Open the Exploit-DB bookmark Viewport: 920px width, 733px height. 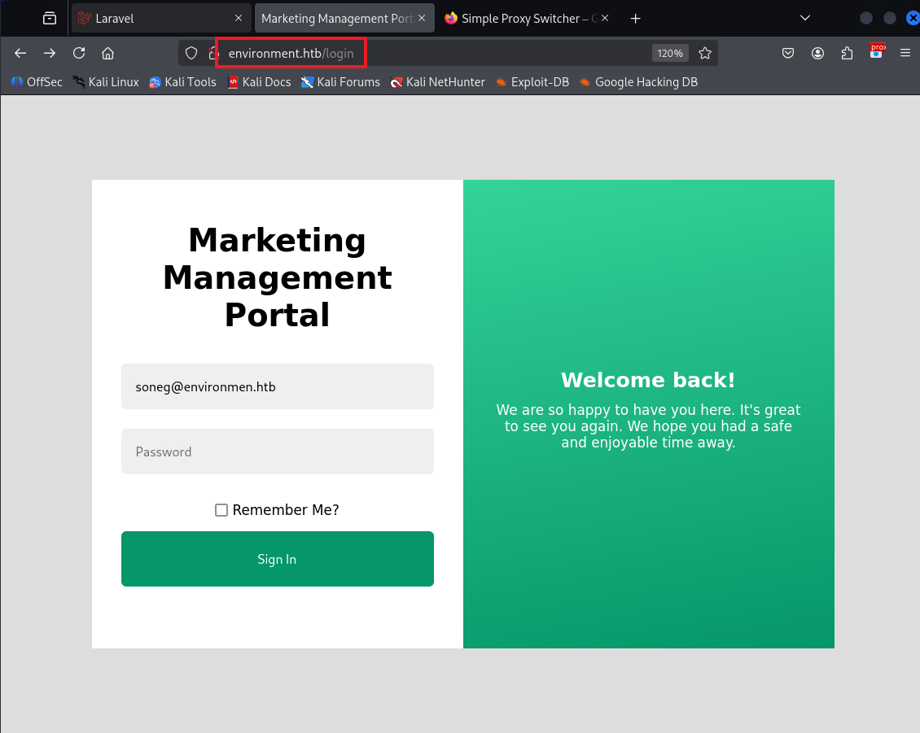[x=532, y=82]
